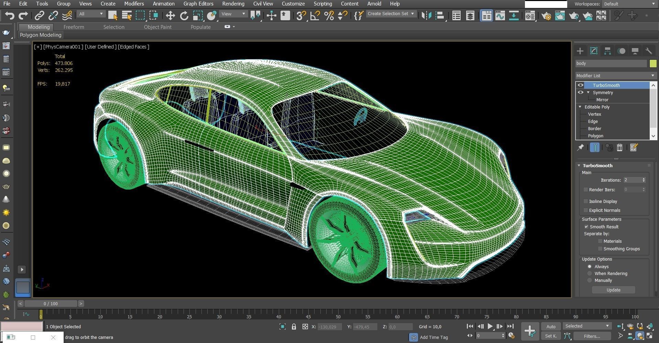
Task: Click the Iterations spinner arrows
Action: [x=644, y=180]
